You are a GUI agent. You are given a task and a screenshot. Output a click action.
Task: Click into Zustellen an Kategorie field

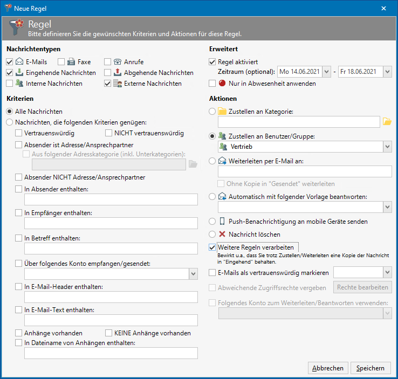pyautogui.click(x=299, y=122)
